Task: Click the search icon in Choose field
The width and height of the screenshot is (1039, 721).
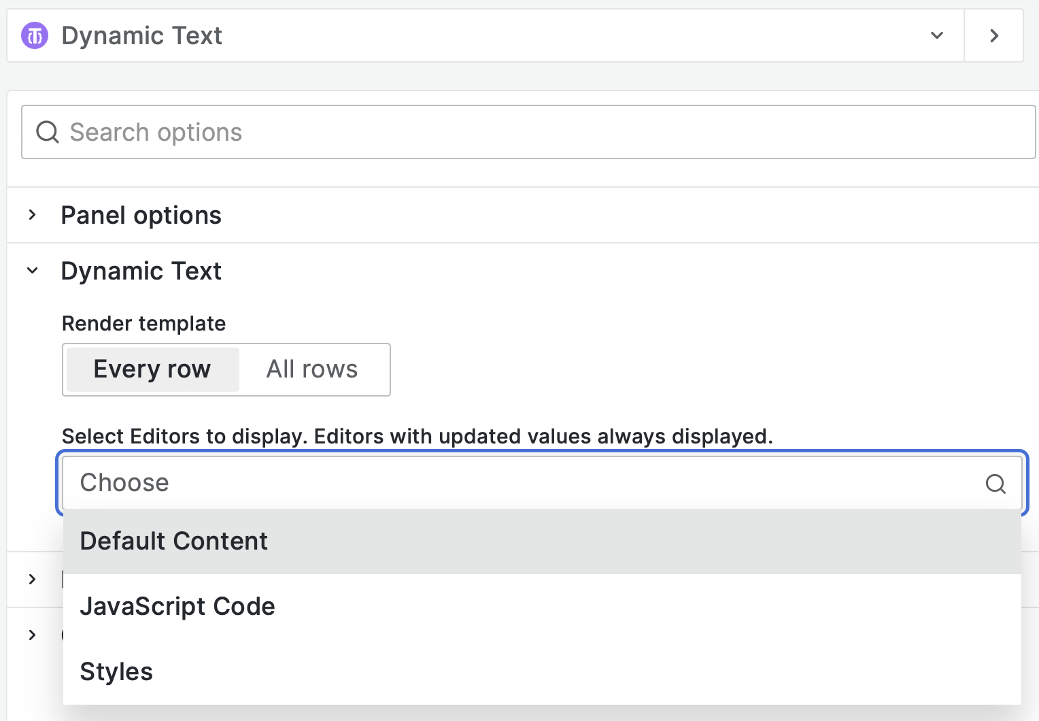Action: click(995, 484)
